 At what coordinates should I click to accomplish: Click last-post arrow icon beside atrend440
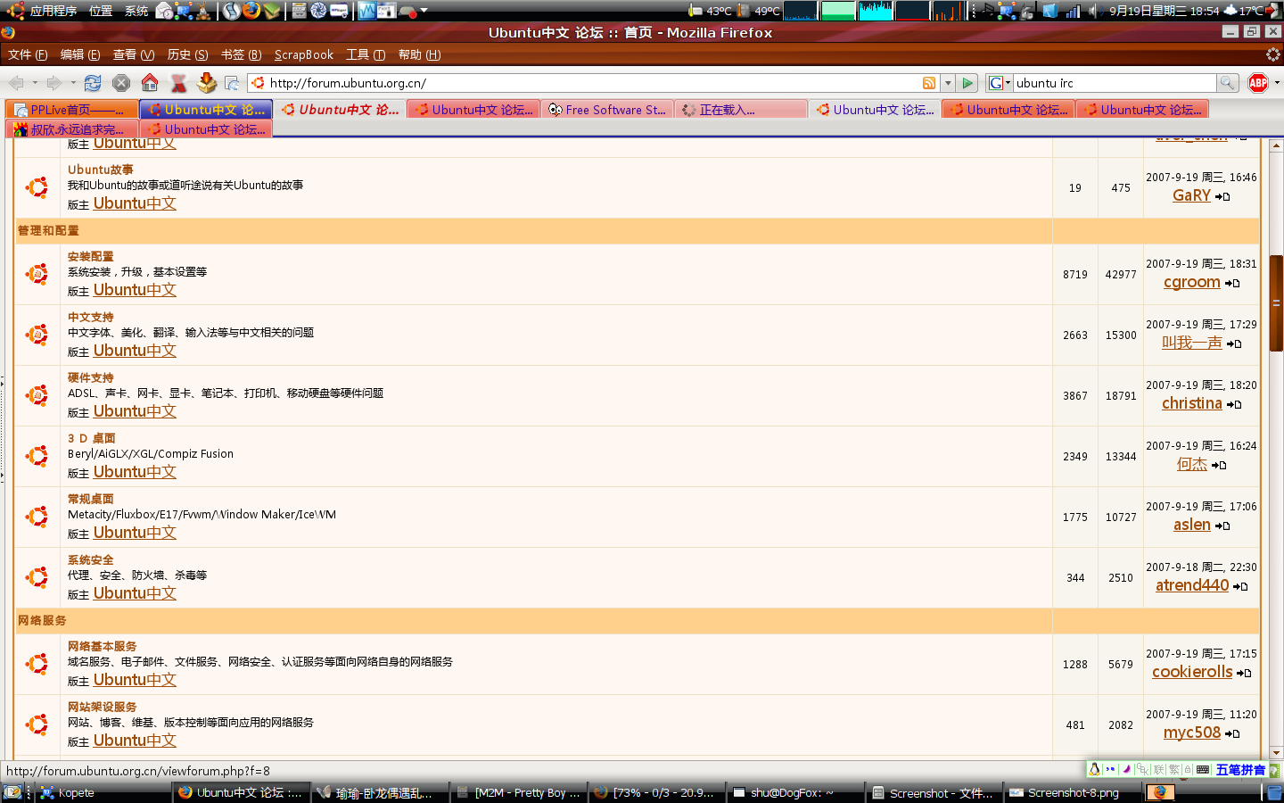pyautogui.click(x=1240, y=586)
